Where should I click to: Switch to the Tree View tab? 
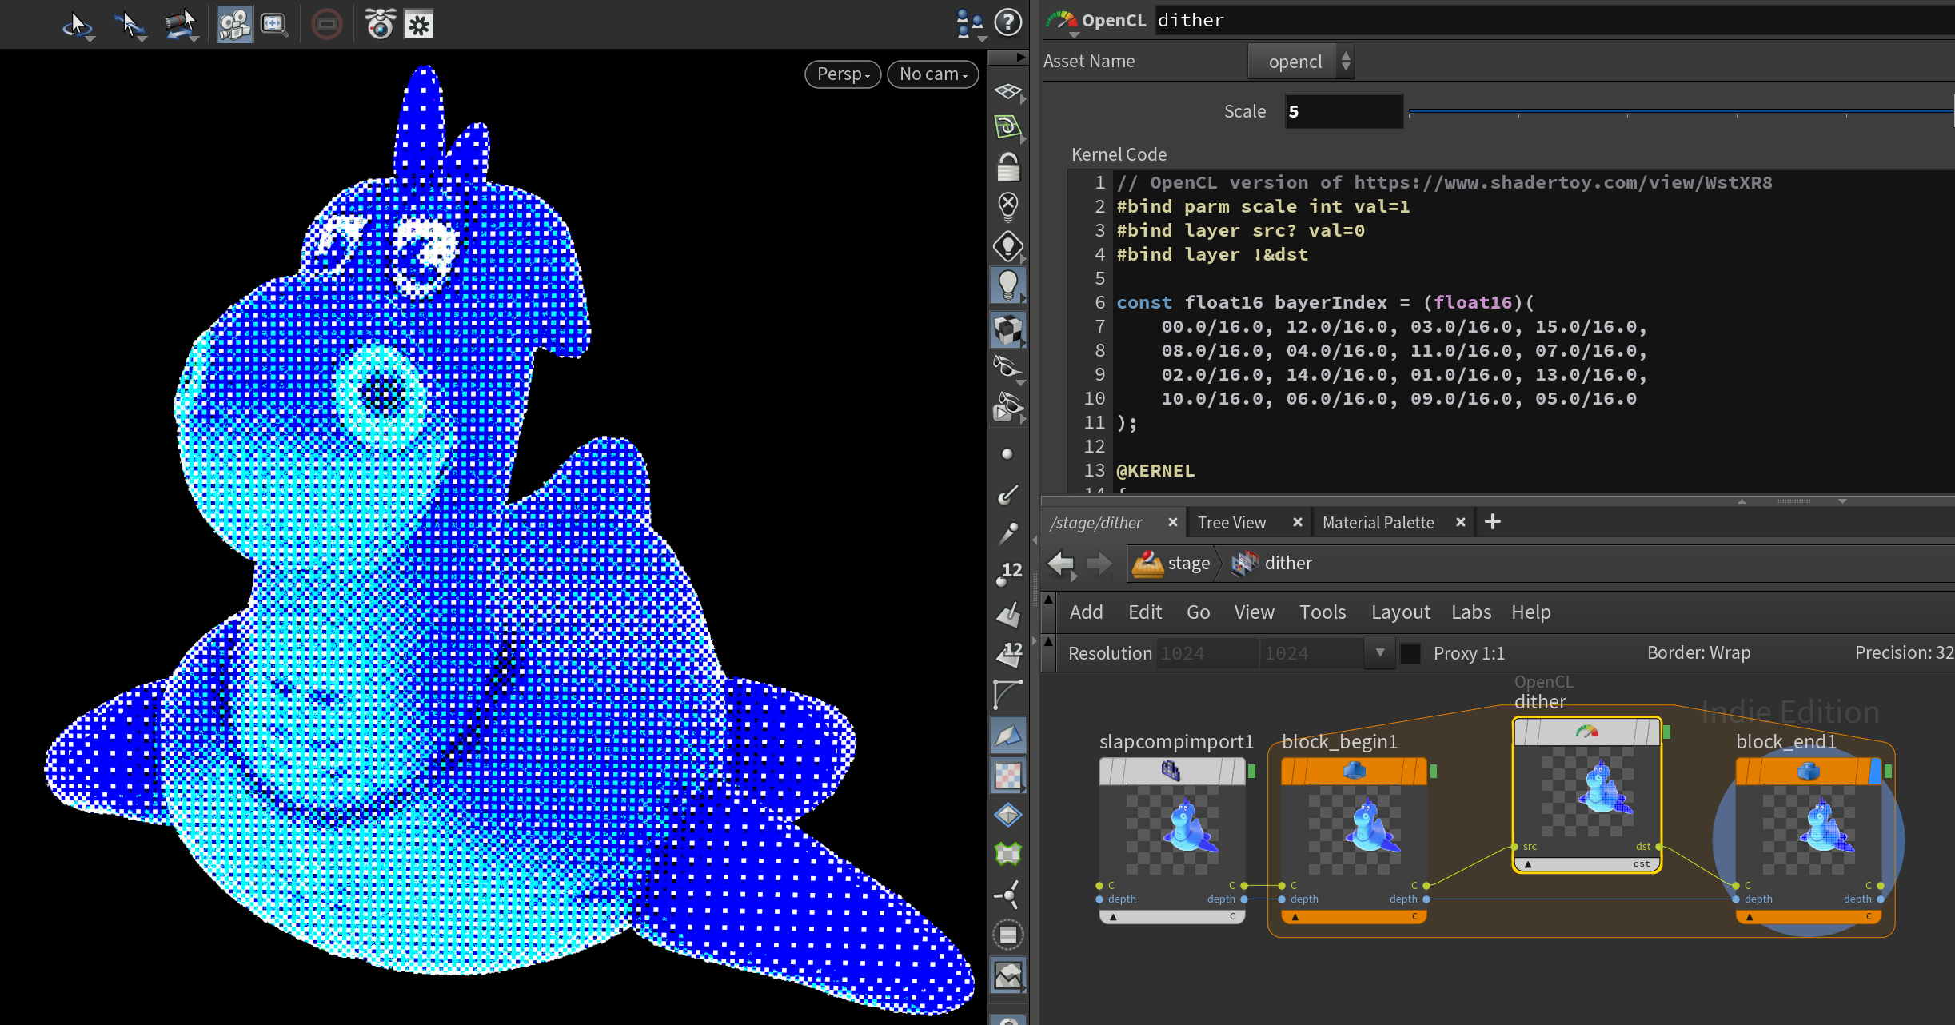pos(1231,523)
